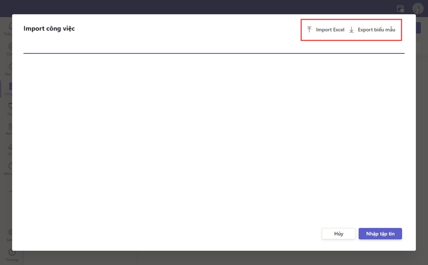The width and height of the screenshot is (428, 265).
Task: Open the notification bell in the sidebar
Action: pyautogui.click(x=10, y=27)
